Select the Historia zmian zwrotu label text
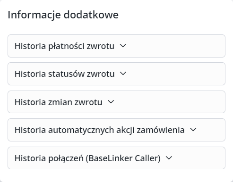The height and width of the screenshot is (182, 233). tap(59, 102)
